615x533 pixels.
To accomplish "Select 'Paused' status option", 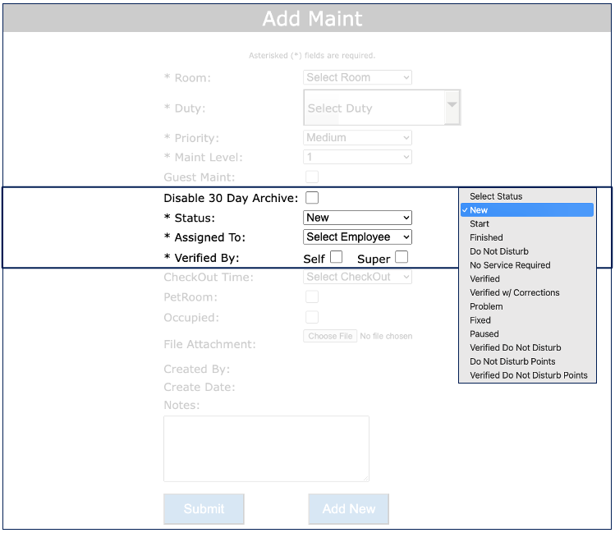I will coord(484,334).
